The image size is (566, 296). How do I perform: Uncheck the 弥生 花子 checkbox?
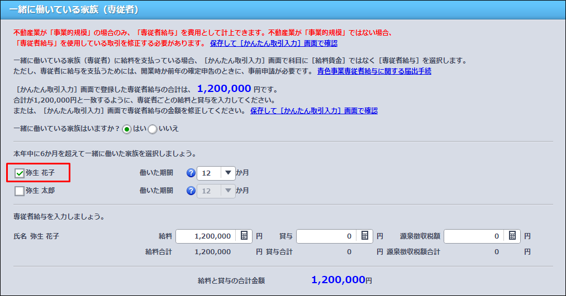click(x=20, y=173)
